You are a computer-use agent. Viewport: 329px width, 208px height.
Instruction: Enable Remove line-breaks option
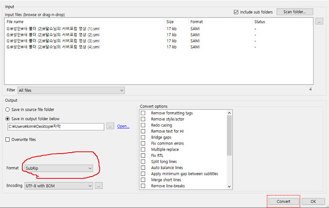pos(143,186)
